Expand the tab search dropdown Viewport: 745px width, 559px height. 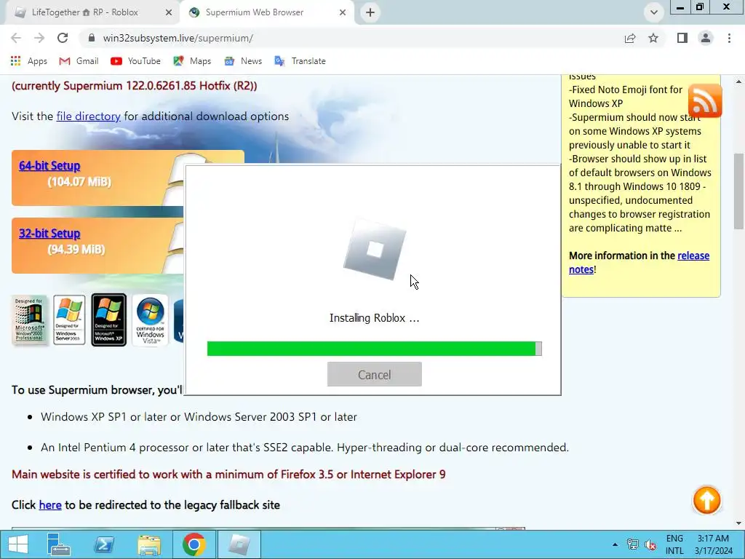click(654, 12)
